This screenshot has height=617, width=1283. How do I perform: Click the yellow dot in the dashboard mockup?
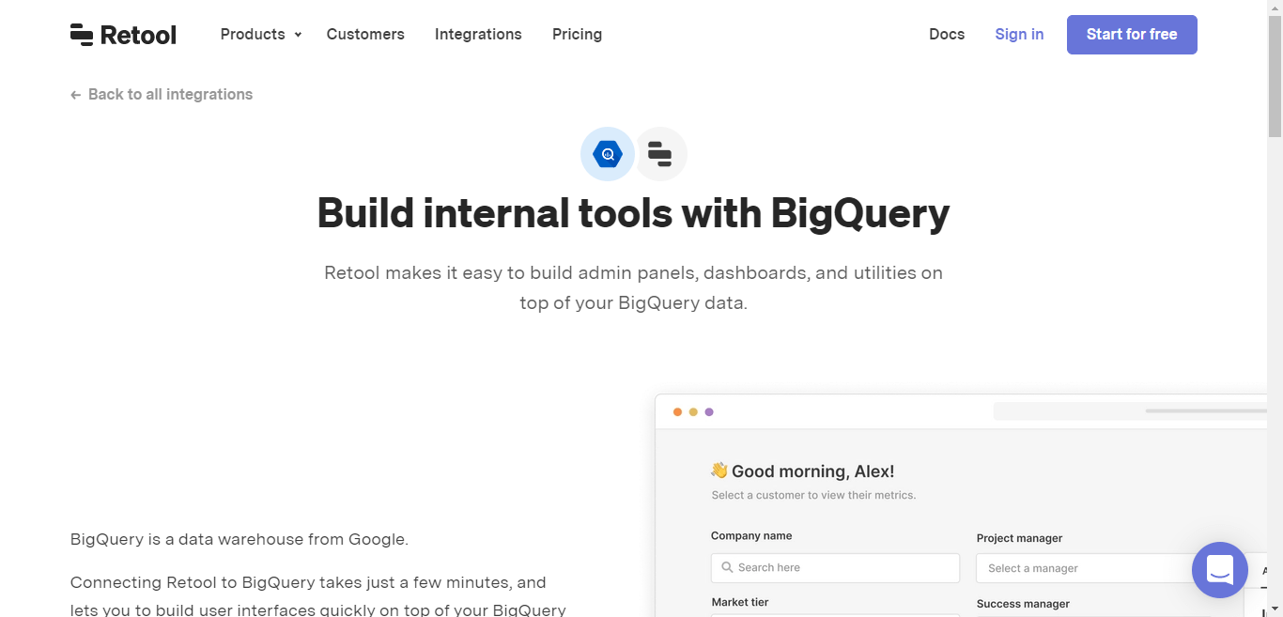[693, 411]
